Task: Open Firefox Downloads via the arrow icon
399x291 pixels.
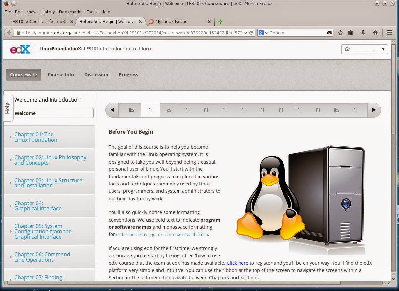Action: pyautogui.click(x=363, y=33)
